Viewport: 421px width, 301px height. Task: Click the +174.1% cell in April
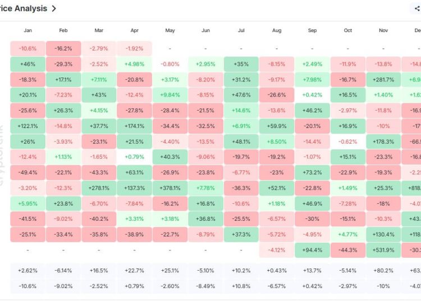(x=134, y=126)
